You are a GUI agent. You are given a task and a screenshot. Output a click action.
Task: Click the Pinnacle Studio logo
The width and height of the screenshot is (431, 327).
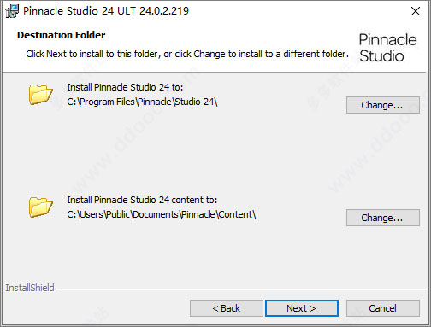pyautogui.click(x=387, y=48)
